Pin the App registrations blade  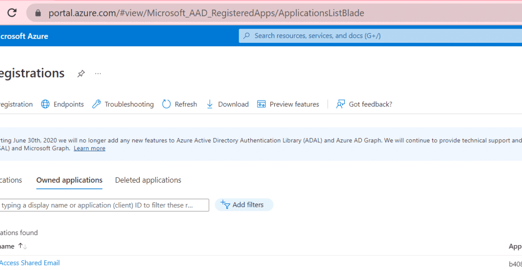[81, 74]
